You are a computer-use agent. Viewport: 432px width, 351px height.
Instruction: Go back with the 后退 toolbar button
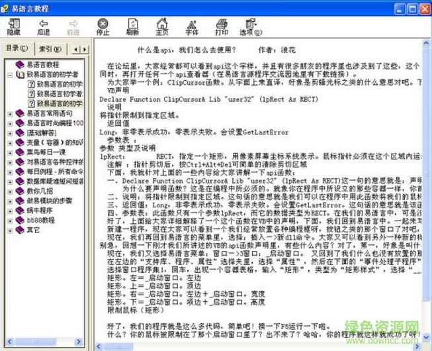click(43, 27)
